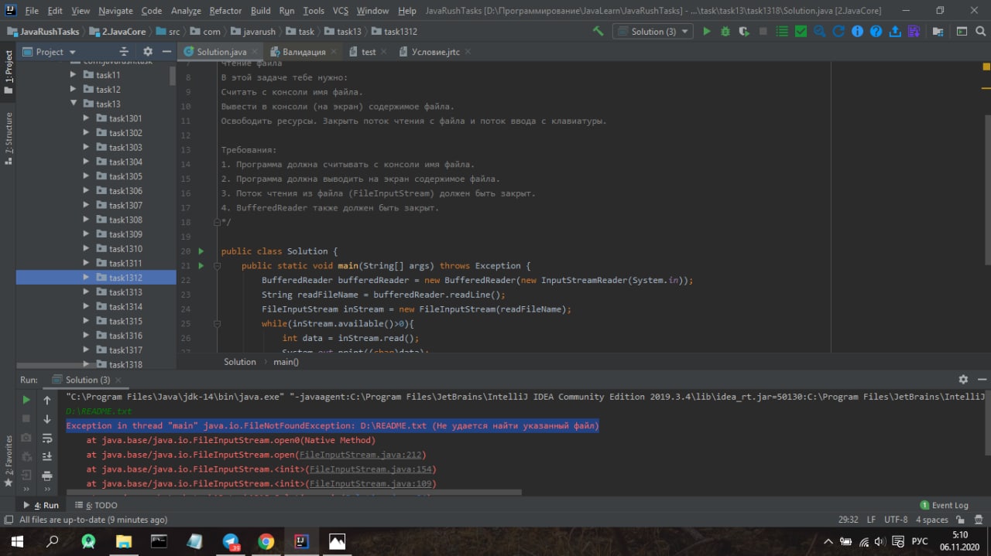
Task: Expand the task11 folder
Action: point(74,75)
